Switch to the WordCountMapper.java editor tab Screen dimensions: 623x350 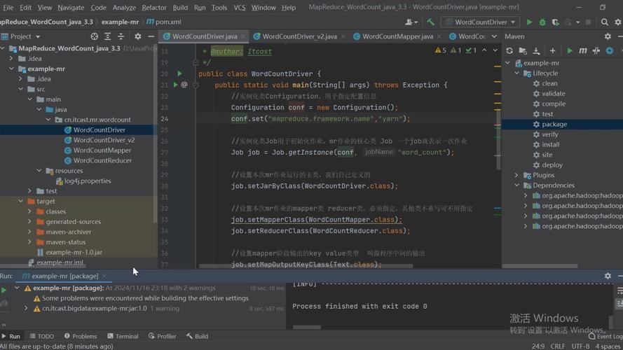(397, 36)
